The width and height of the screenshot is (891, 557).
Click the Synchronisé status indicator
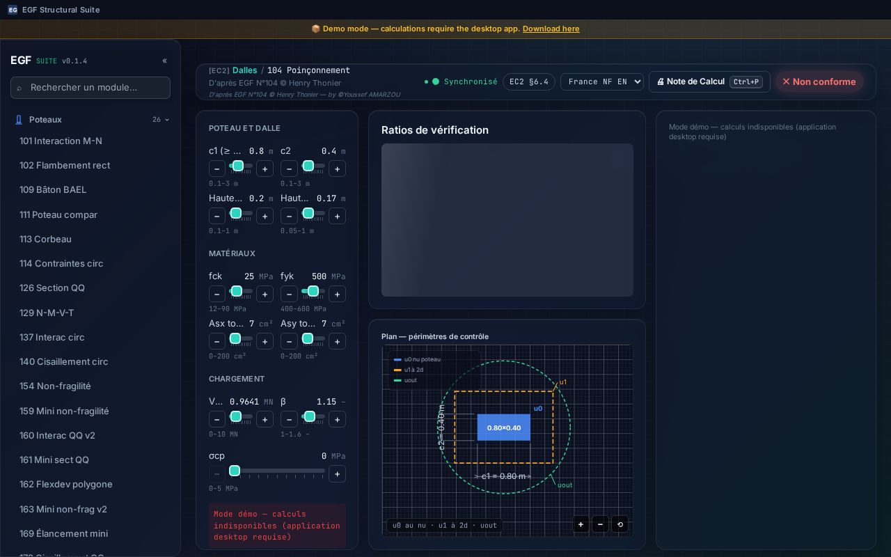coord(461,81)
